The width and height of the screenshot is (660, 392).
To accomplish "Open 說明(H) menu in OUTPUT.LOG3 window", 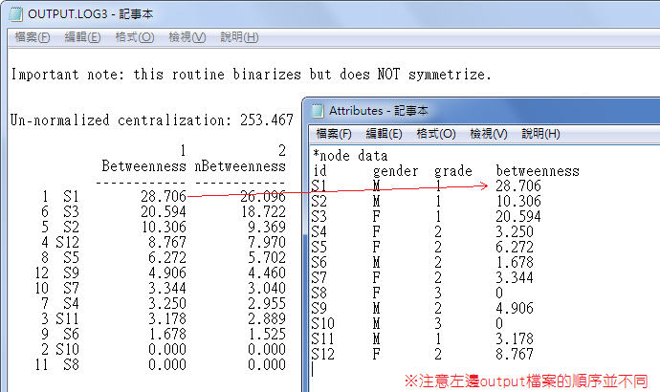I will [x=239, y=37].
